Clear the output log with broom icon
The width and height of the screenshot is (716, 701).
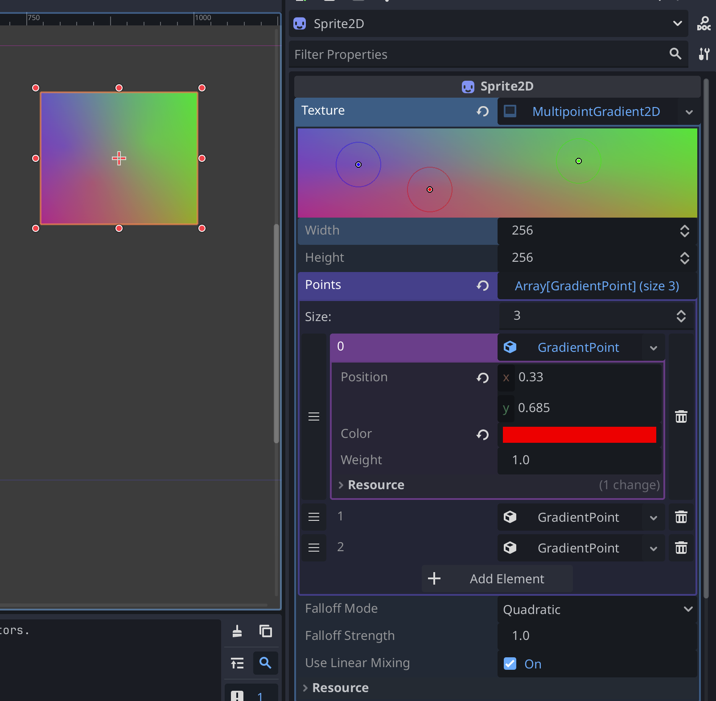click(237, 631)
